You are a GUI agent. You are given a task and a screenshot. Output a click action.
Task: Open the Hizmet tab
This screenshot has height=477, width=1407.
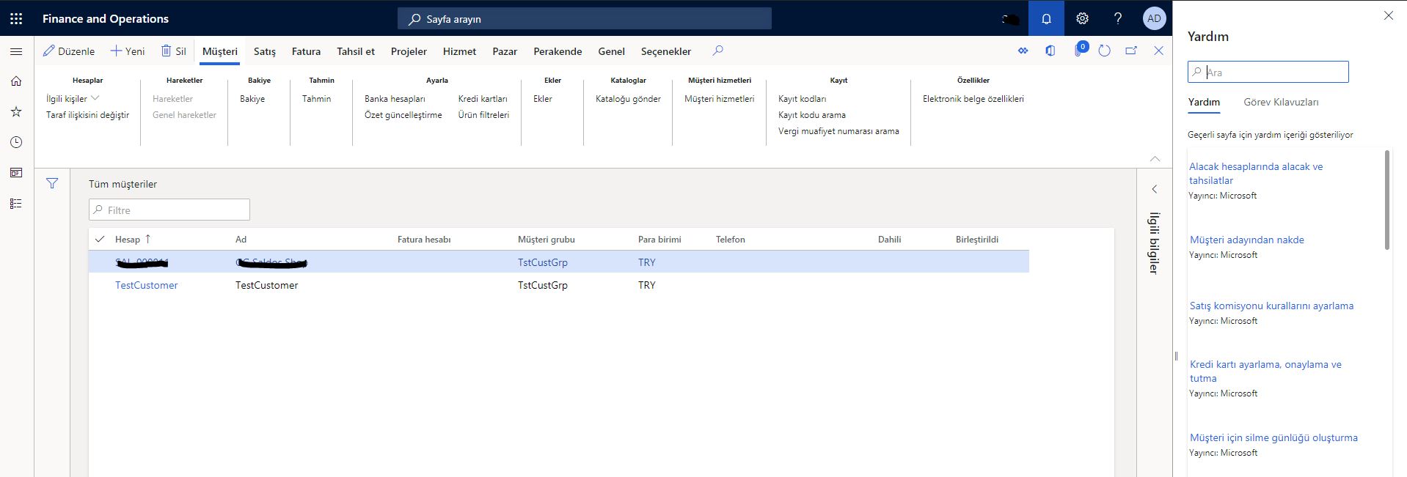pyautogui.click(x=459, y=51)
